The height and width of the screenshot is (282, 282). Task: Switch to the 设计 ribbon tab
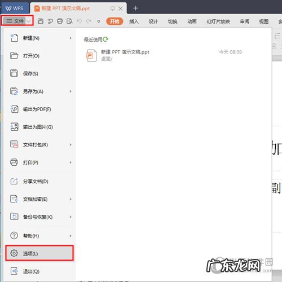(153, 21)
